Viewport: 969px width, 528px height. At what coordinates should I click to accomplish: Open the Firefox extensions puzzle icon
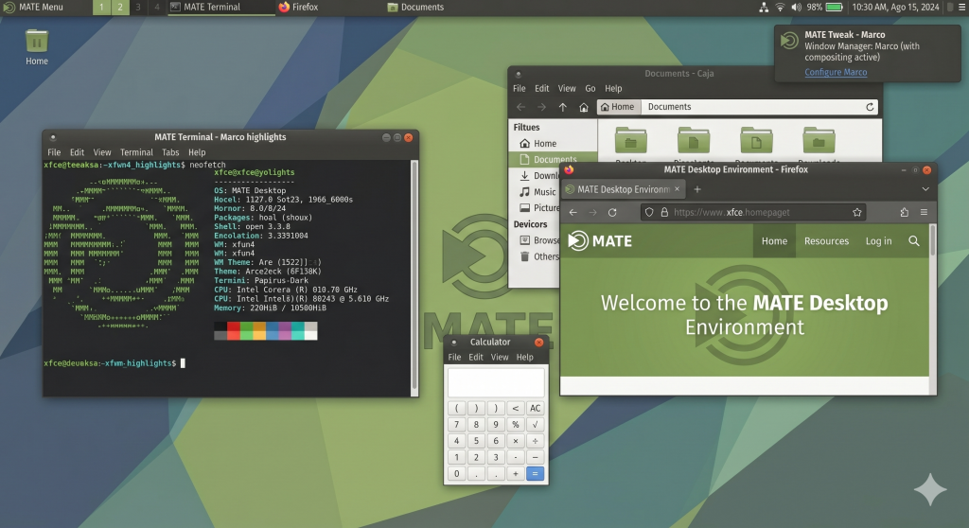coord(905,213)
